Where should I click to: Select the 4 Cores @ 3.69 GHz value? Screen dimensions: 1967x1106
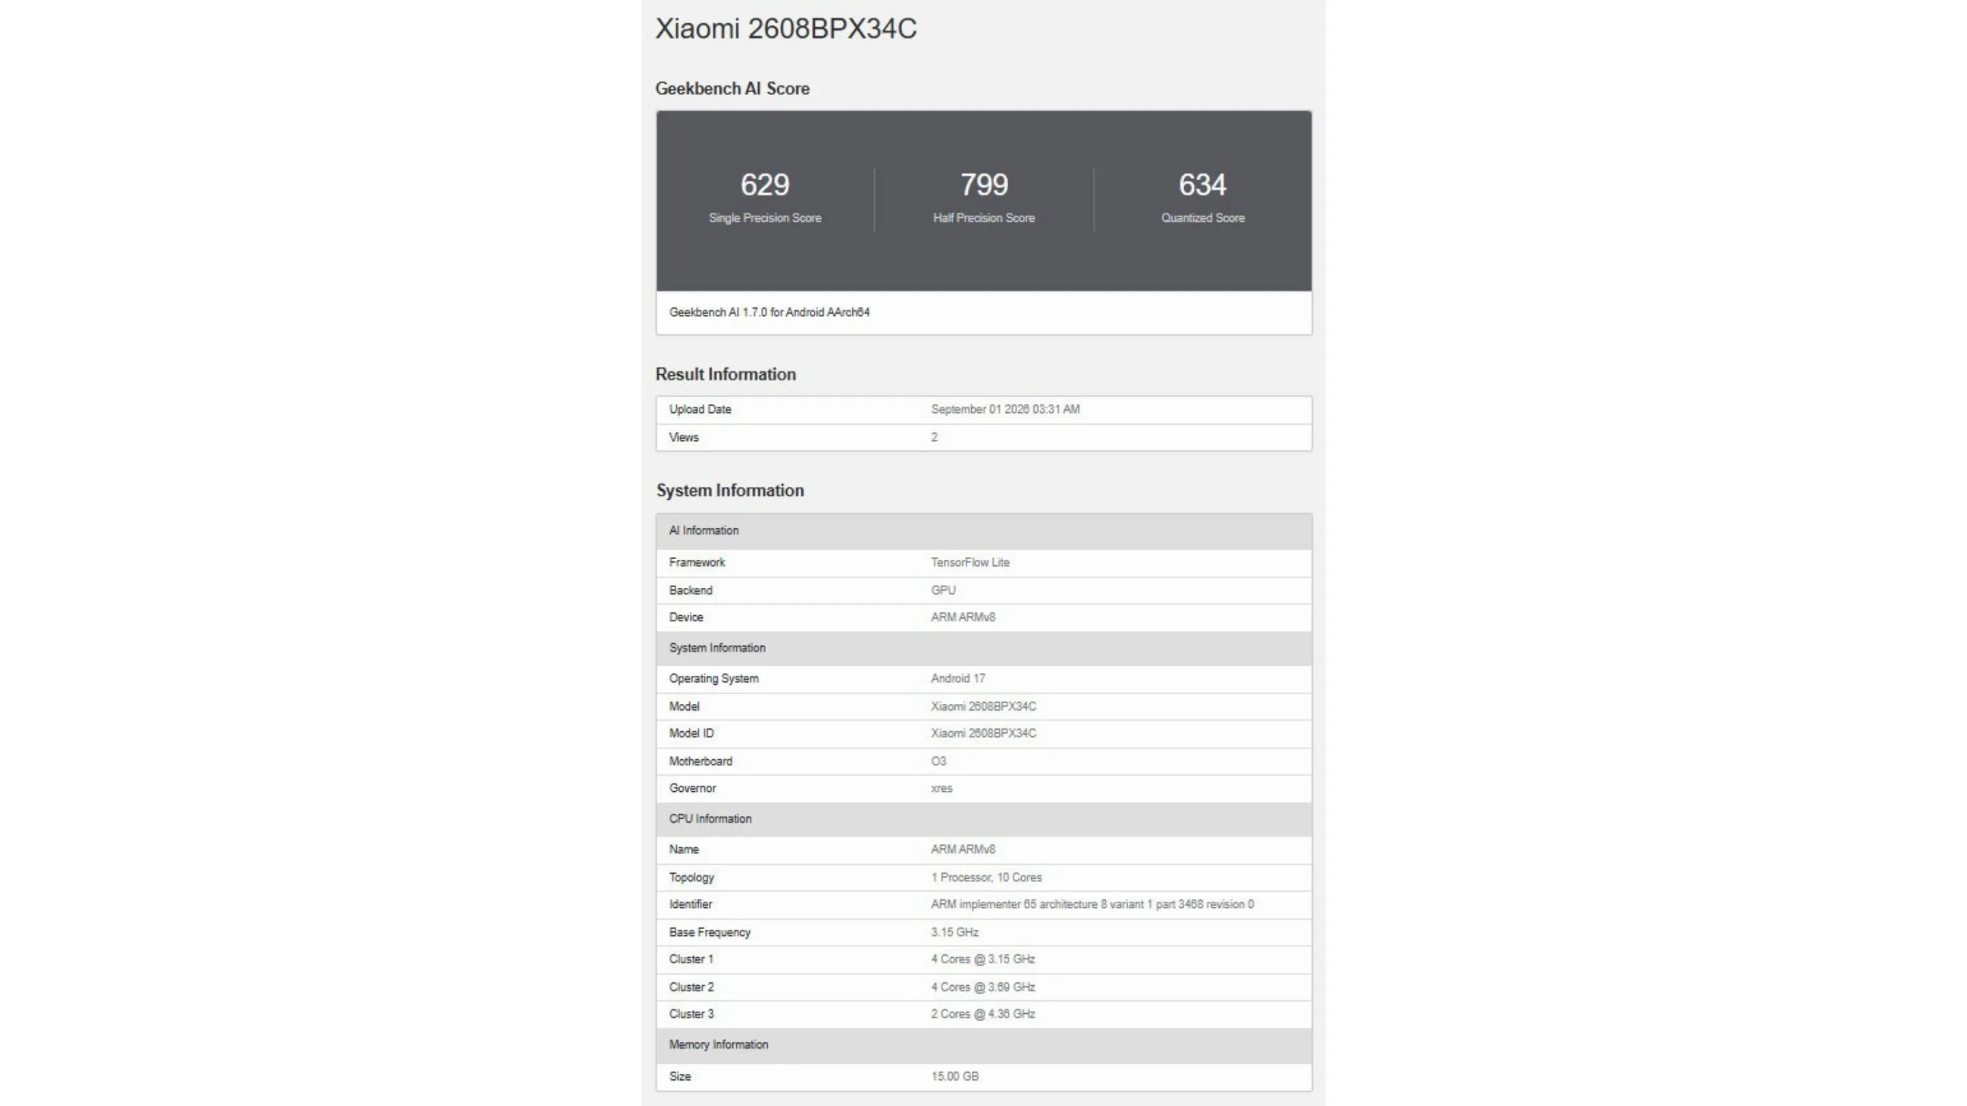click(983, 988)
